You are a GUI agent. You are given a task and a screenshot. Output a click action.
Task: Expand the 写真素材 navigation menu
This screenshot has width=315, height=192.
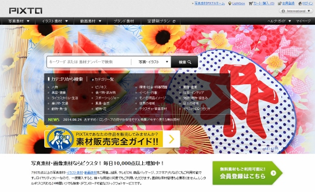pos(19,21)
